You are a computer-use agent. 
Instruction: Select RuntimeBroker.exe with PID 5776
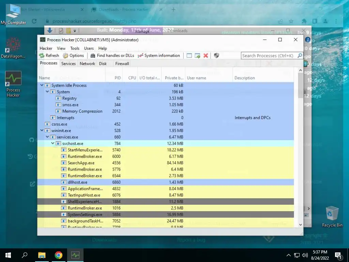pos(166,169)
